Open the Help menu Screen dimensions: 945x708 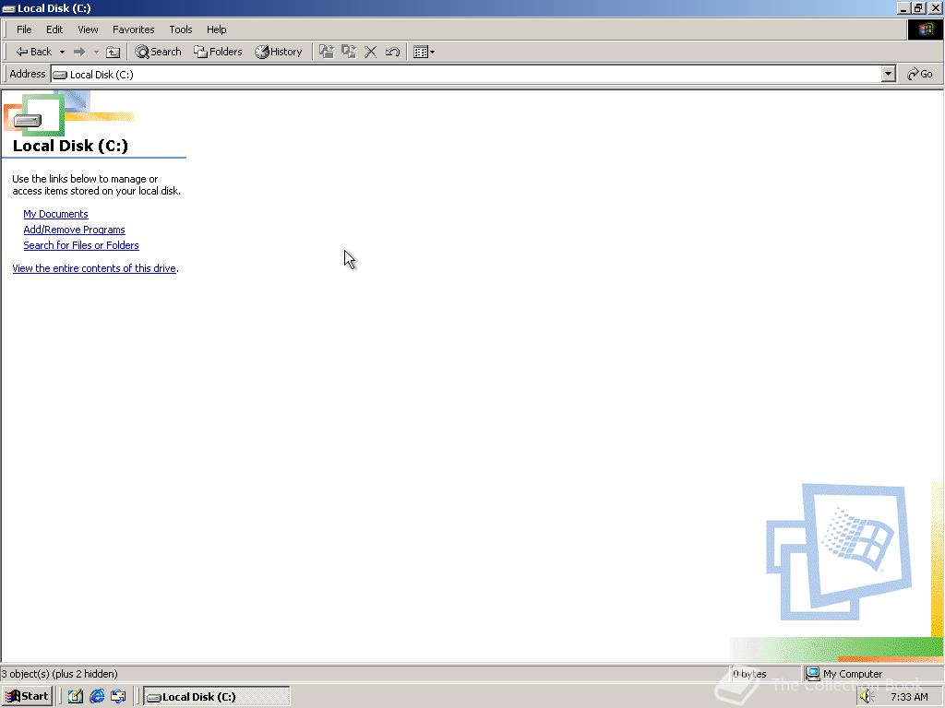click(216, 29)
